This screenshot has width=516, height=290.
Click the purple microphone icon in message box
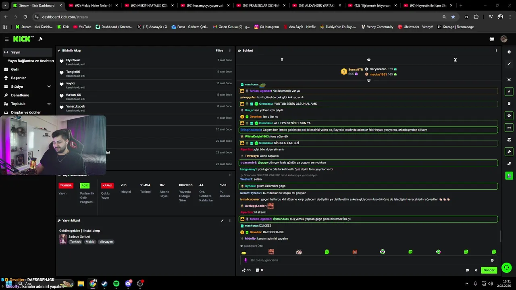pos(246,260)
